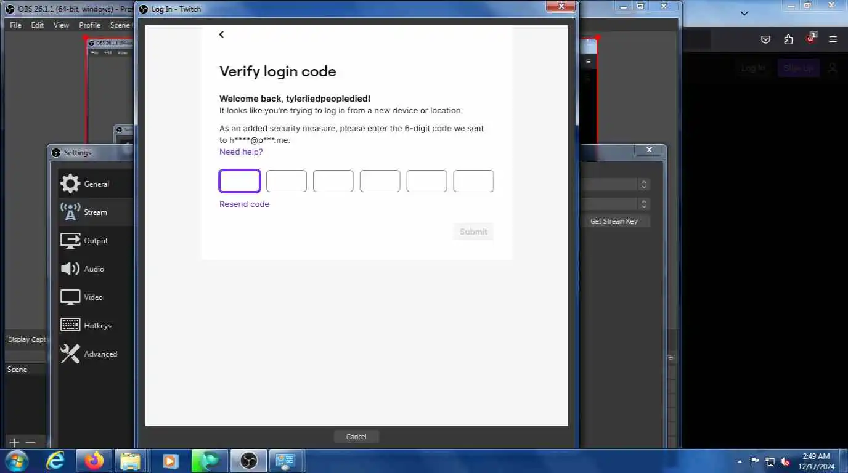Click the red extension icon with badge 1
Image resolution: width=848 pixels, height=473 pixels.
811,39
